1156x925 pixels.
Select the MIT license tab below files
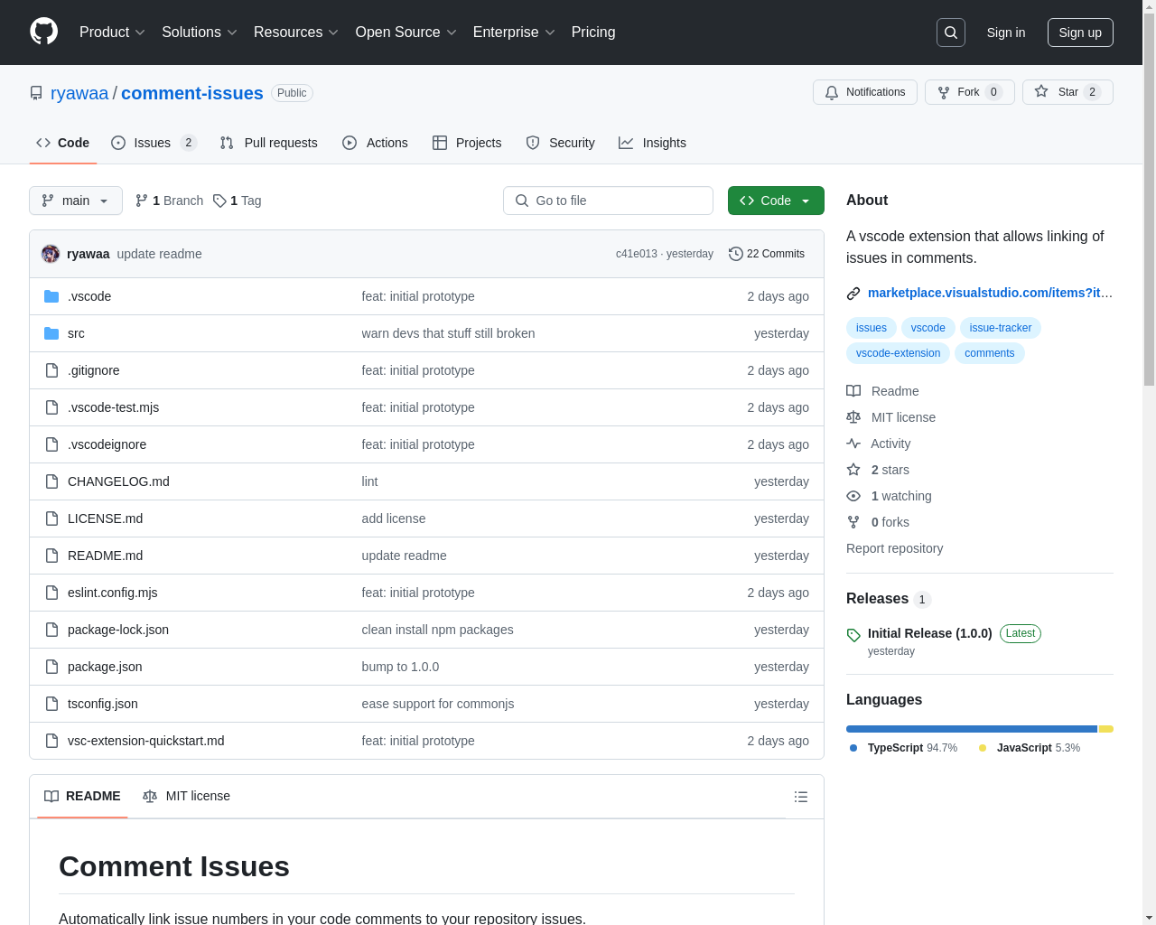[186, 796]
